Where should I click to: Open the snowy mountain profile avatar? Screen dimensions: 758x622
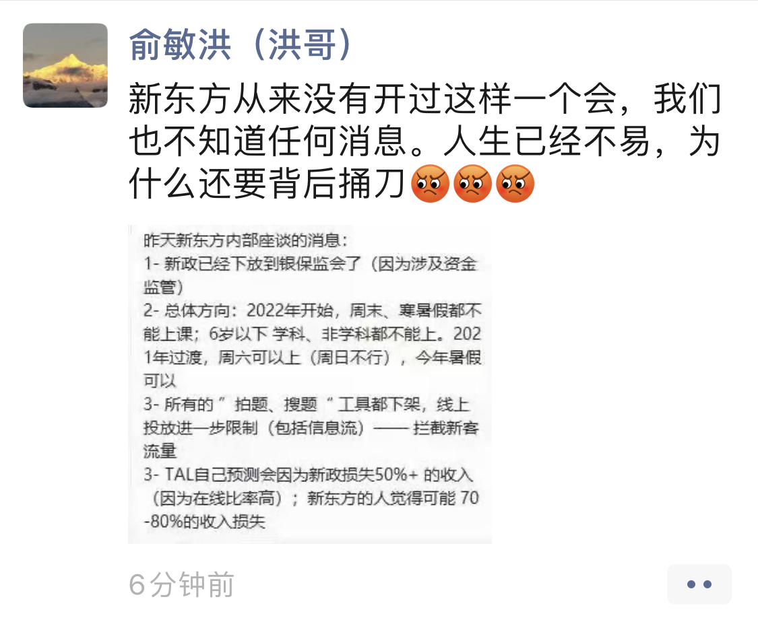tap(65, 65)
